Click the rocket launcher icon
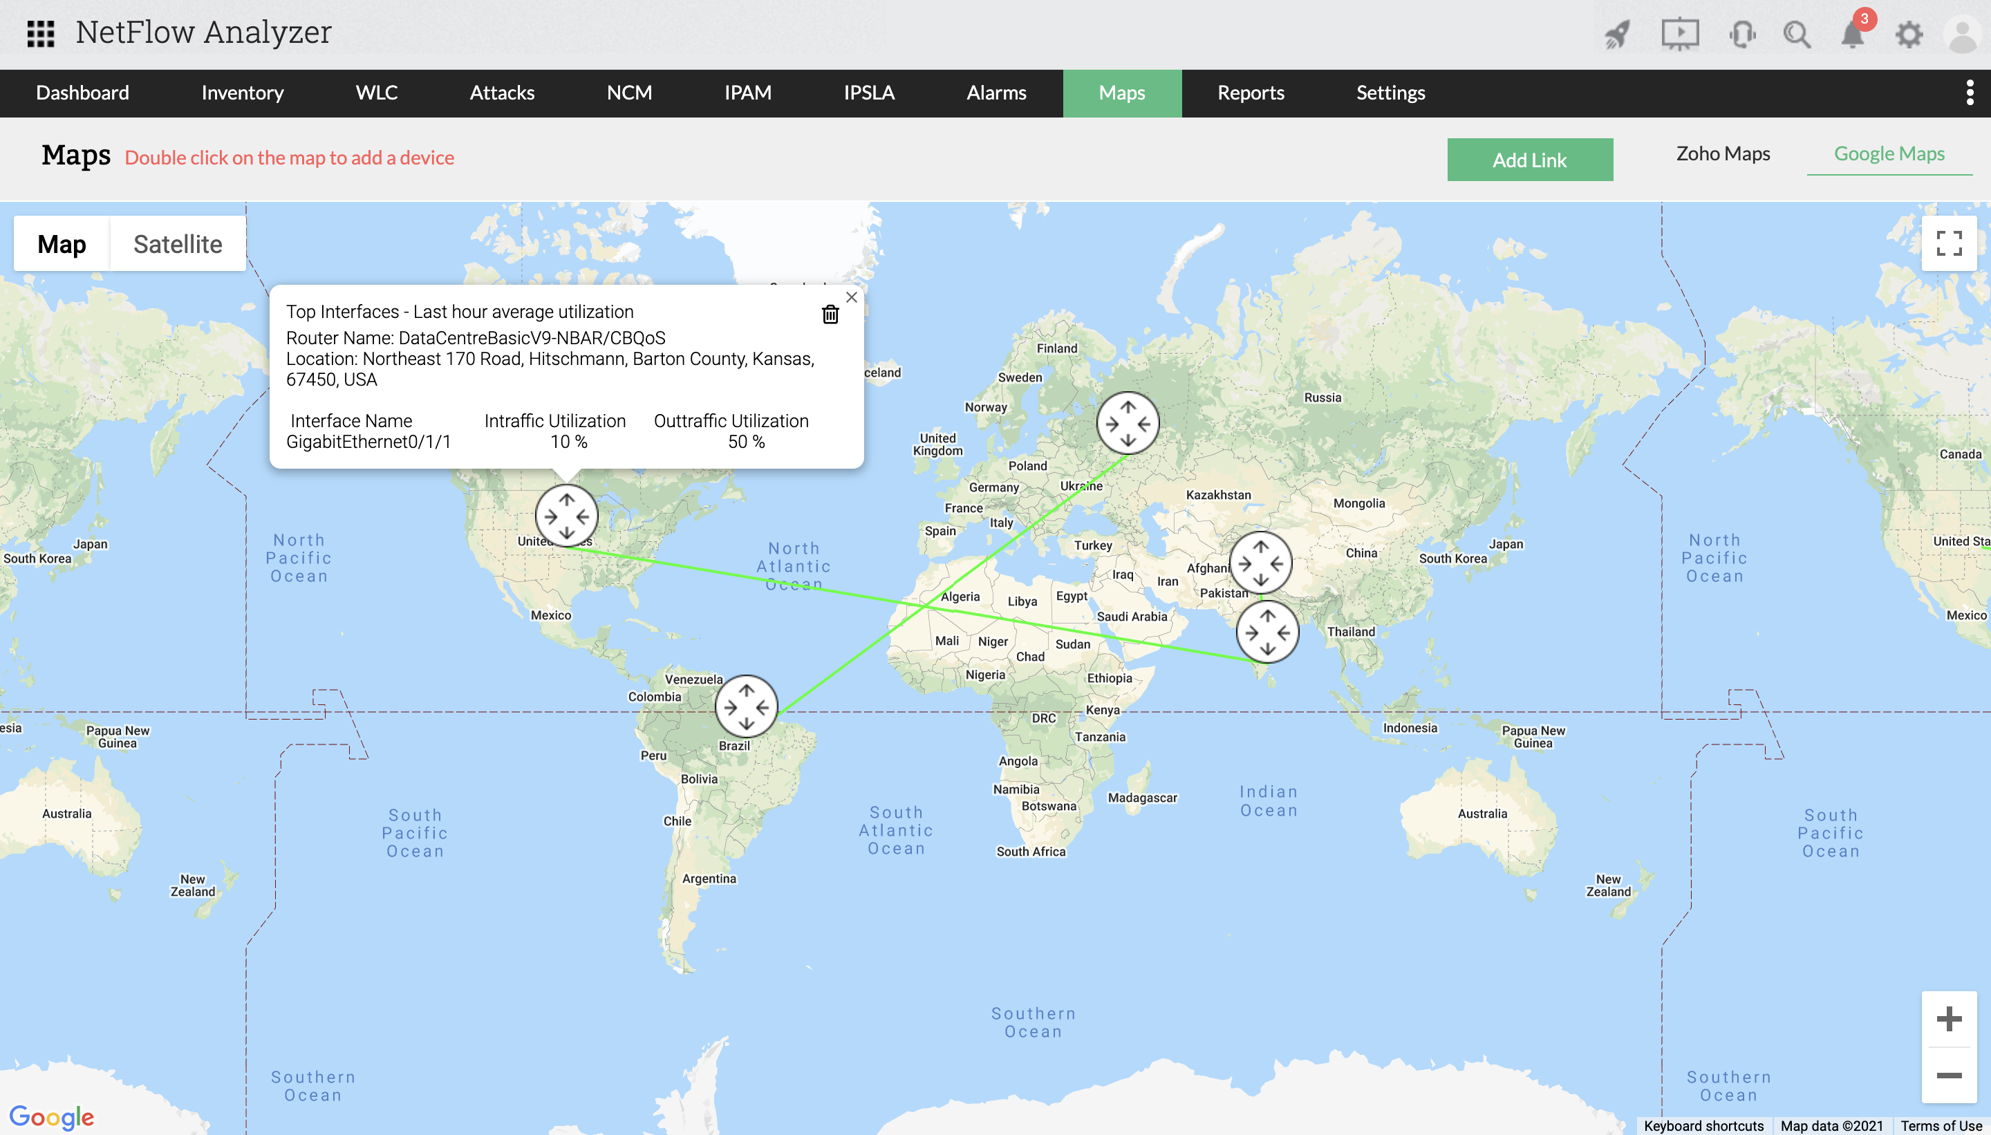 (1617, 35)
